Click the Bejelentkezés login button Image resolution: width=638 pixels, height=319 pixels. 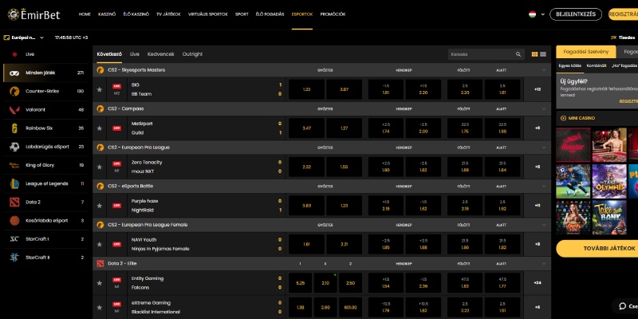pos(575,14)
